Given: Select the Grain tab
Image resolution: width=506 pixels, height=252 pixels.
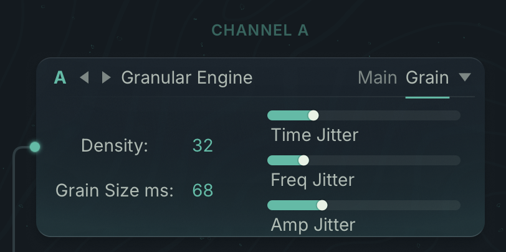Looking at the screenshot, I should [427, 78].
